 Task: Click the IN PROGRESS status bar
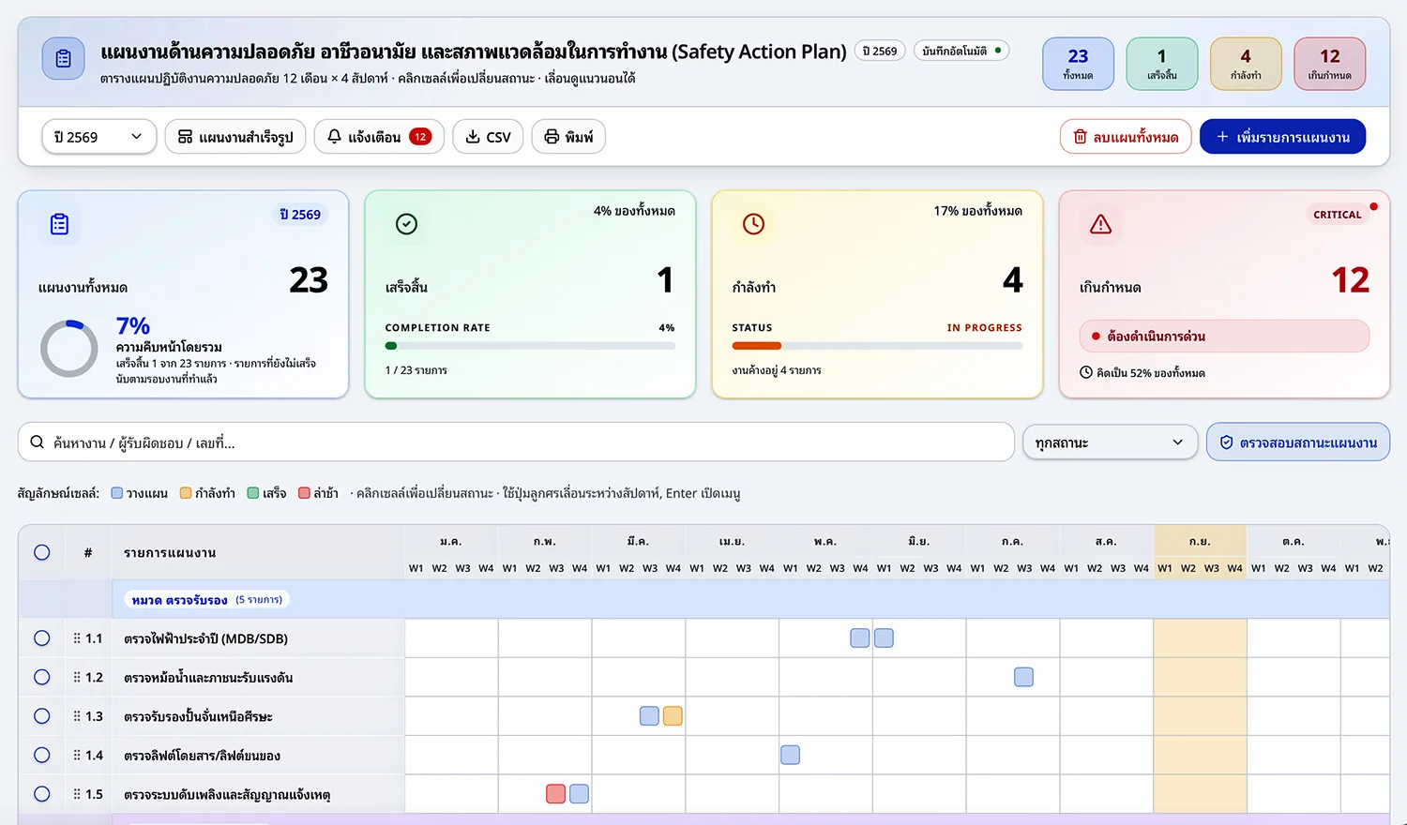point(877,346)
